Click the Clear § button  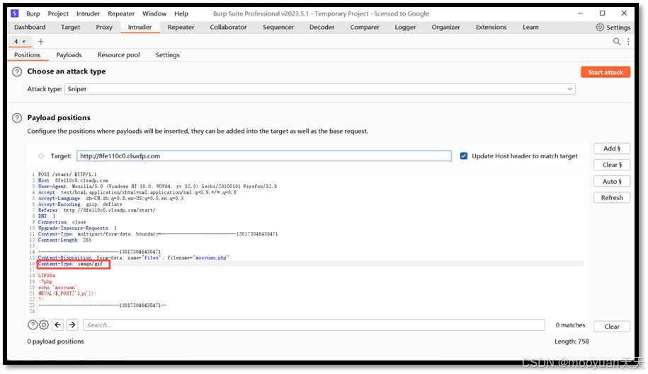(x=612, y=165)
